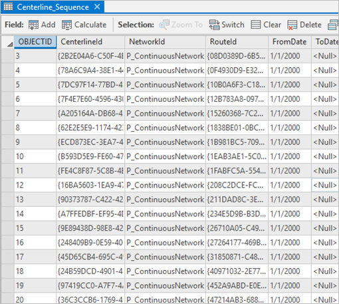Open the table corner options triangle

10,45
